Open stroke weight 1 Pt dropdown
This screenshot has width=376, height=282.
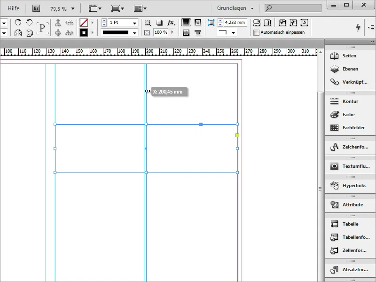pos(135,23)
